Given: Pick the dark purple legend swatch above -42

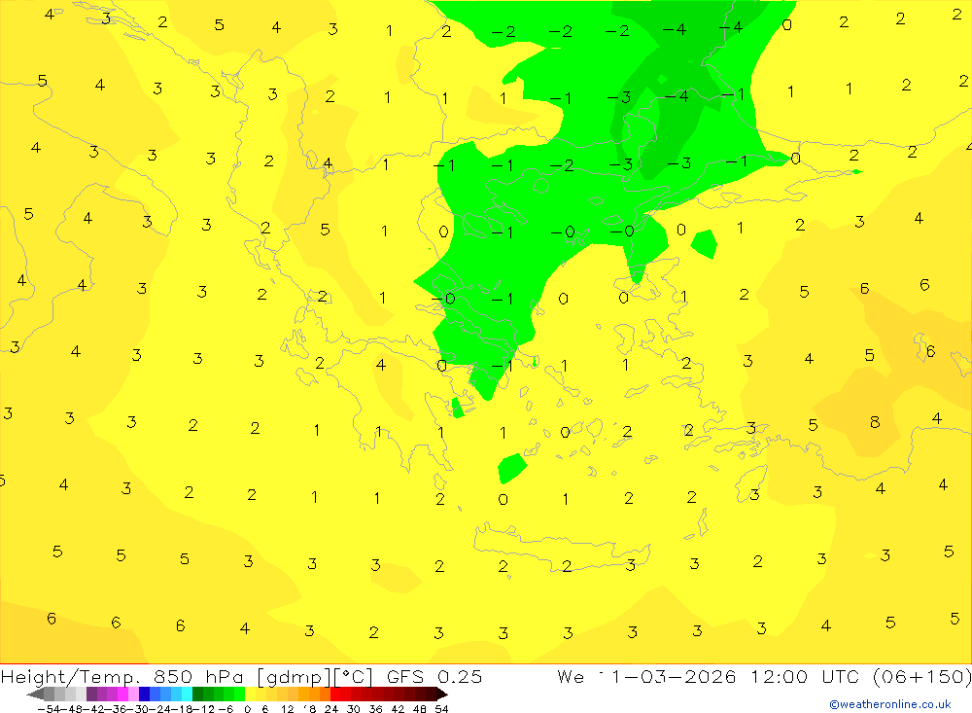Looking at the screenshot, I should click(91, 694).
